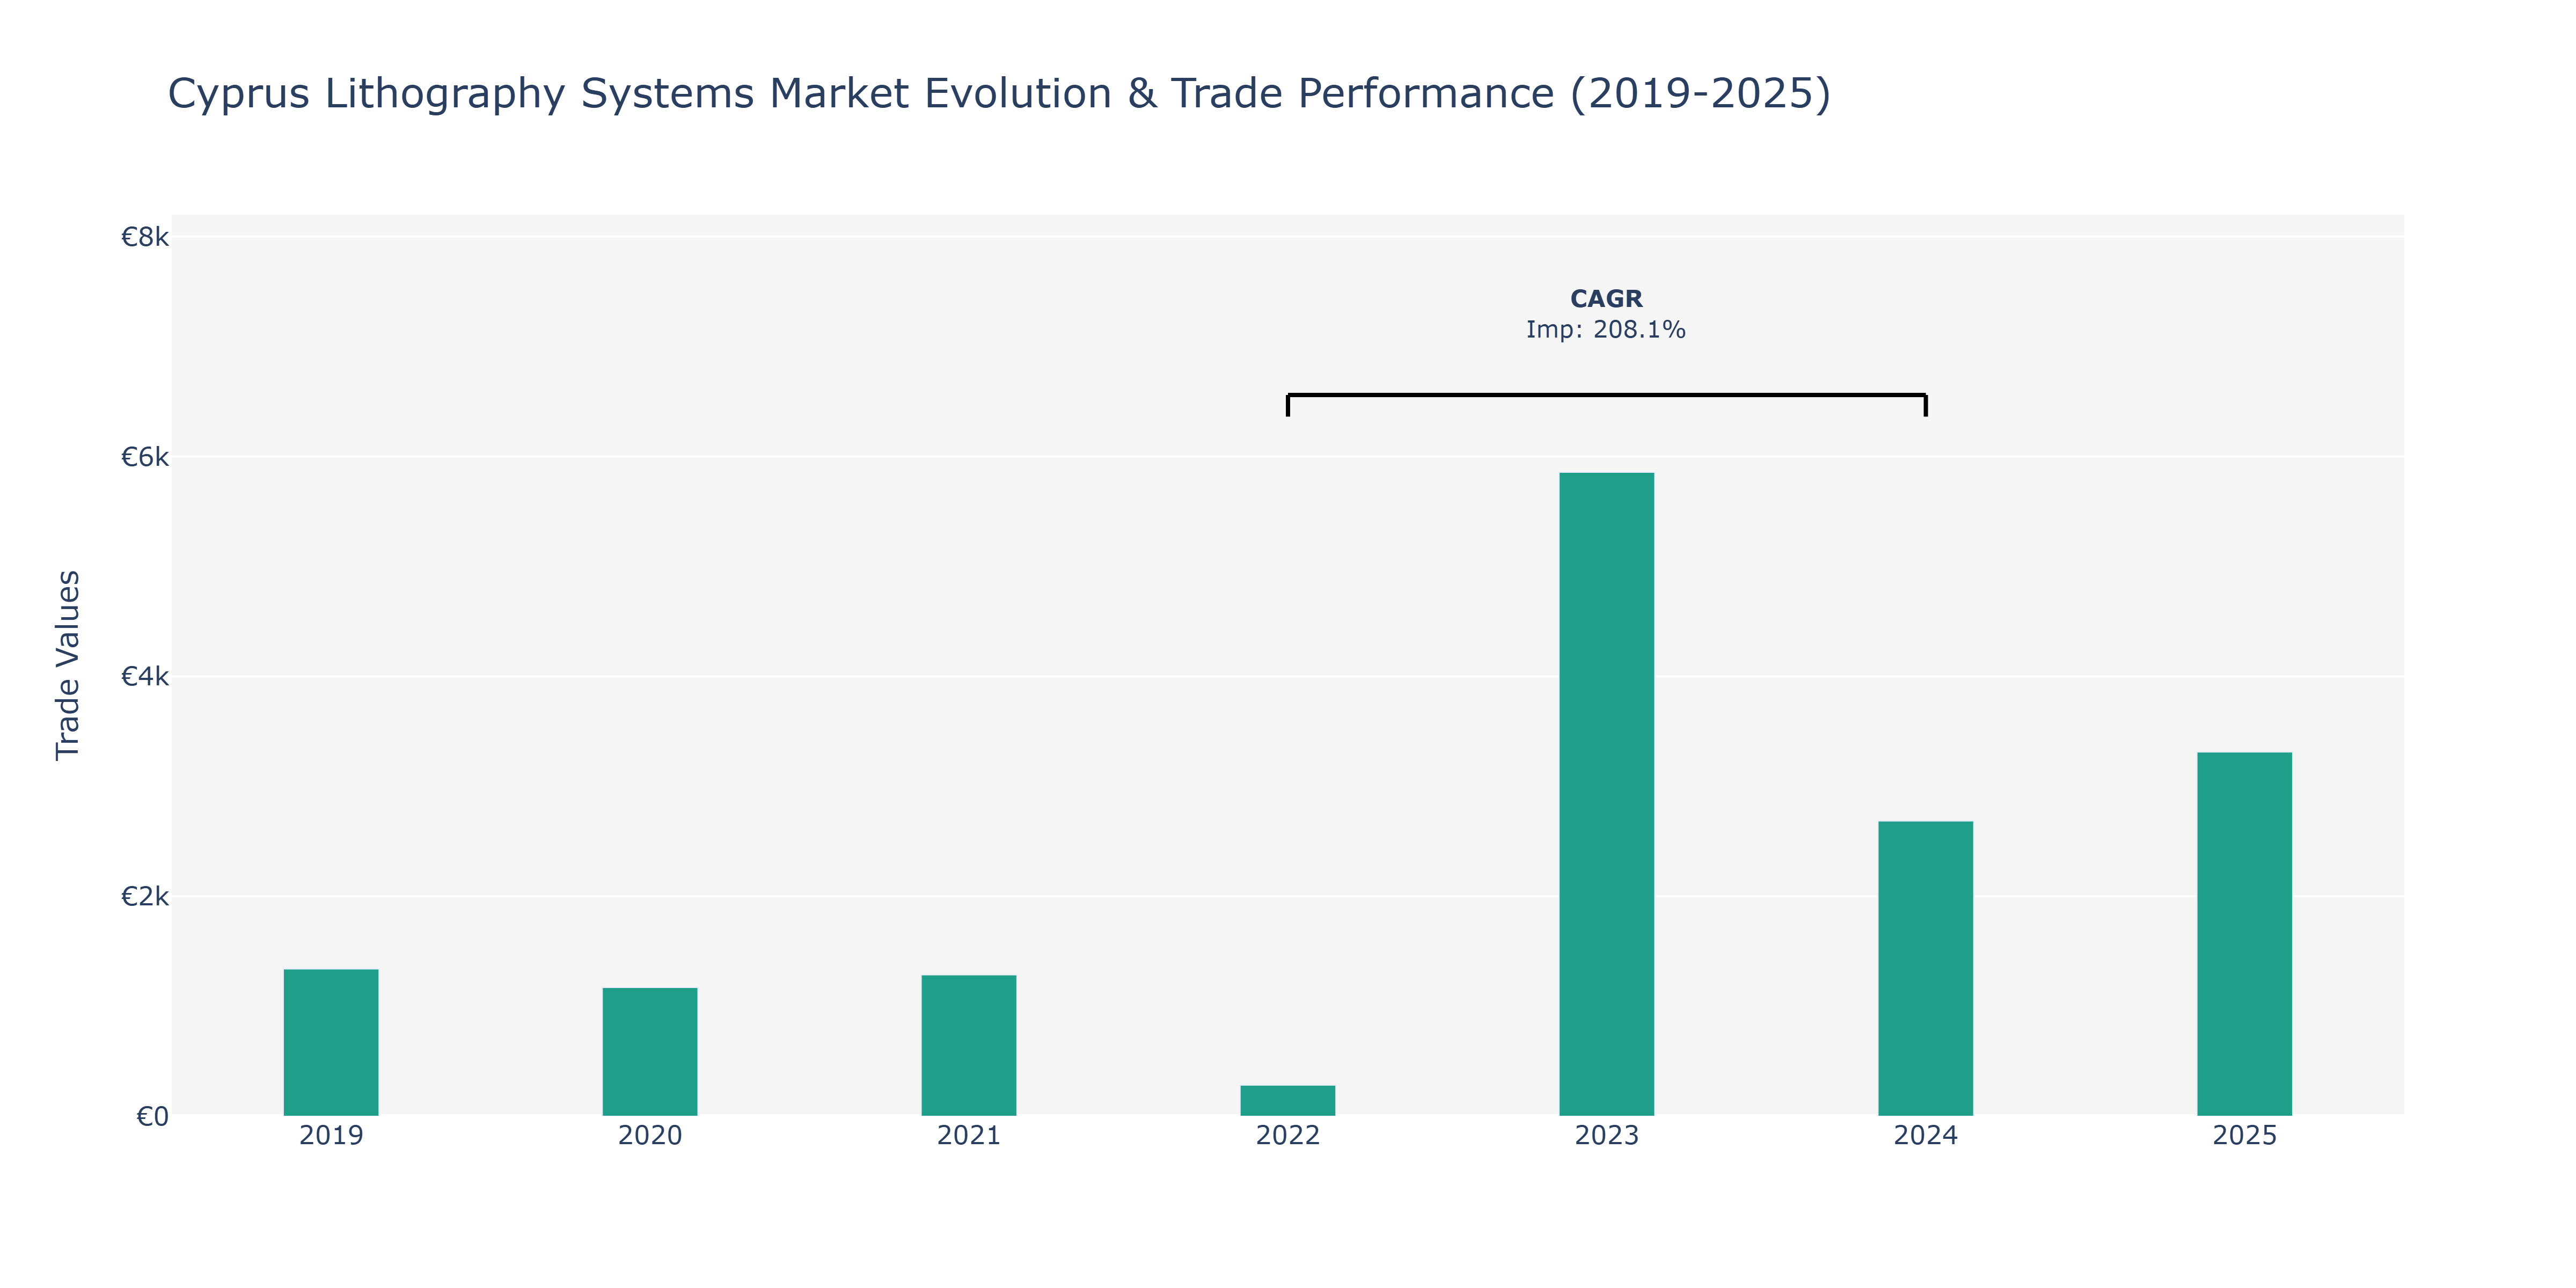Click the bold CAGR annotation label
The height and width of the screenshot is (1288, 2576).
pyautogui.click(x=1606, y=299)
